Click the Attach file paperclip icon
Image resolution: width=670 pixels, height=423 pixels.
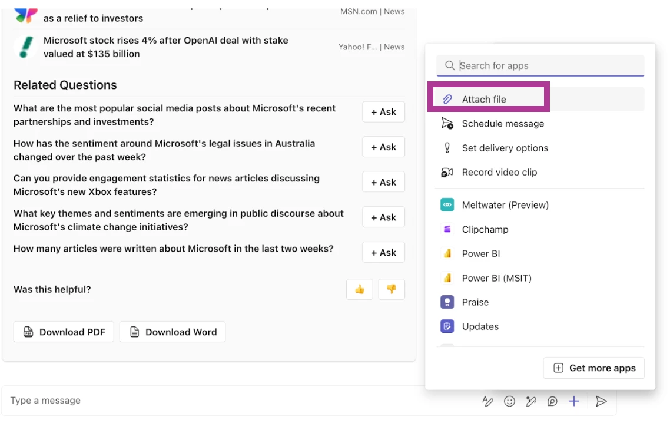(x=447, y=99)
